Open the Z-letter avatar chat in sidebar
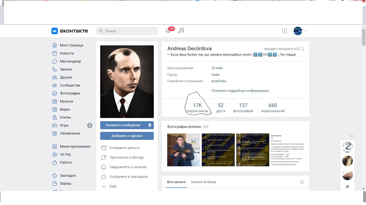366x205 pixels. 348,147
